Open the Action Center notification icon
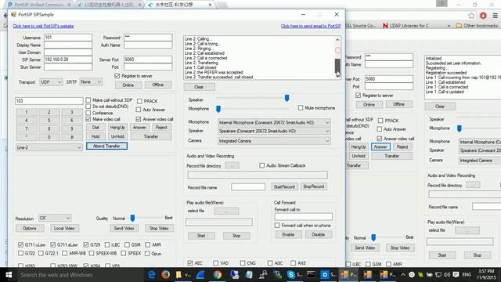Image resolution: width=501 pixels, height=282 pixels. point(456,275)
